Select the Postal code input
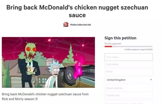 (129, 95)
